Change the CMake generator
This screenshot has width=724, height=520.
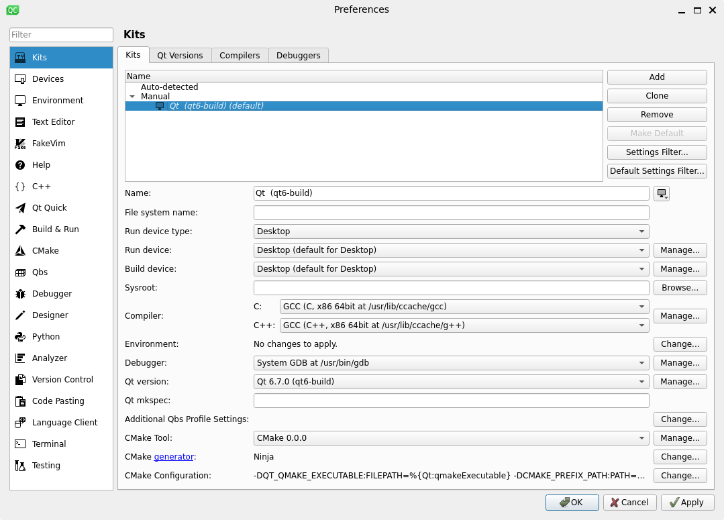680,457
